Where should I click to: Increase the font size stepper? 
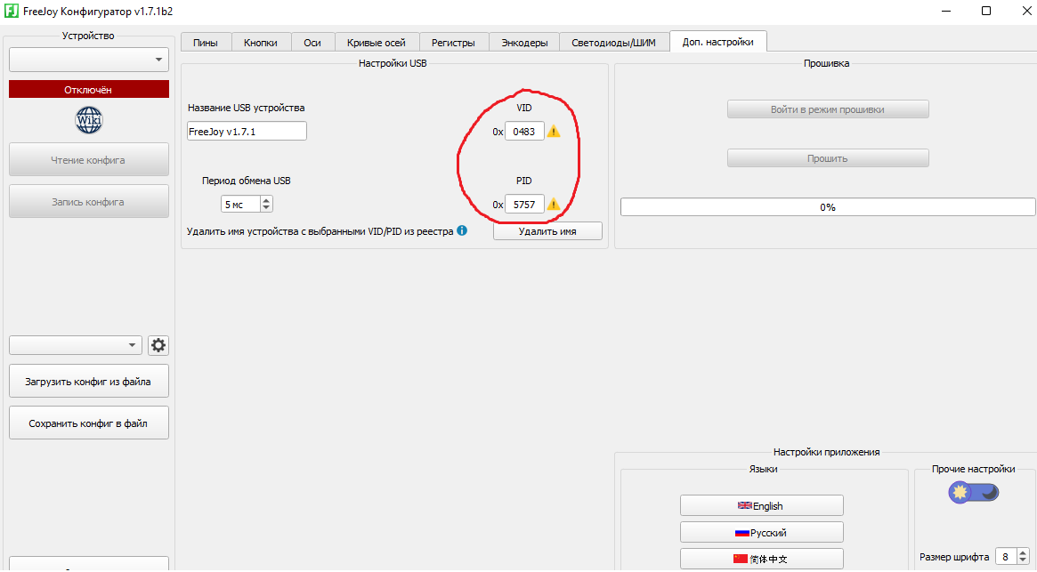[x=1023, y=553]
